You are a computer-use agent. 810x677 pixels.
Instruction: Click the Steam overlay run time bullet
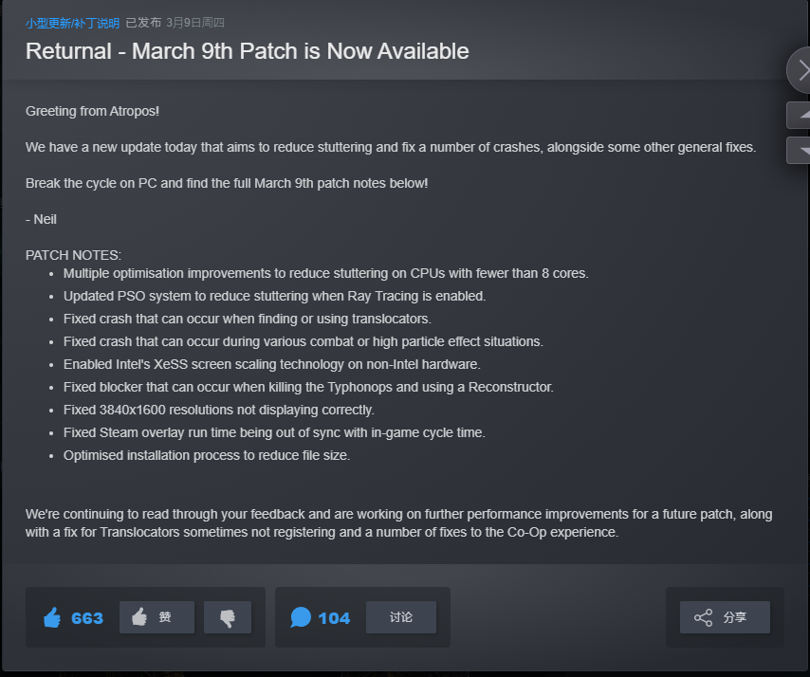point(274,432)
